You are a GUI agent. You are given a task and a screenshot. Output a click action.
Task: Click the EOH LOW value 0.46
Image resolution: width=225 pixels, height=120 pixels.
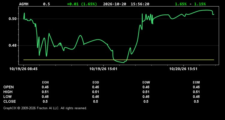tap(45, 97)
